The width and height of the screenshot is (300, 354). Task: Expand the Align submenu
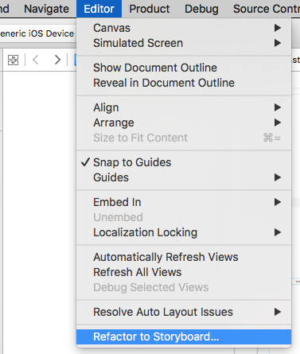pyautogui.click(x=184, y=107)
